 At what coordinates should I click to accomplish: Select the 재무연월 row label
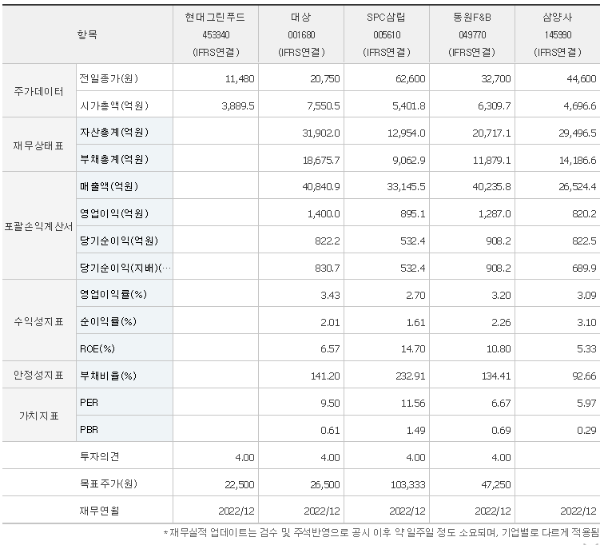point(99,511)
